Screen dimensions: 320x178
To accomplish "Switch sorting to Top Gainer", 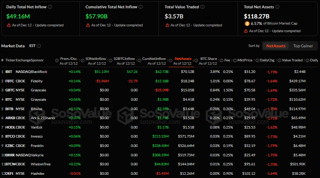I will tap(303, 46).
